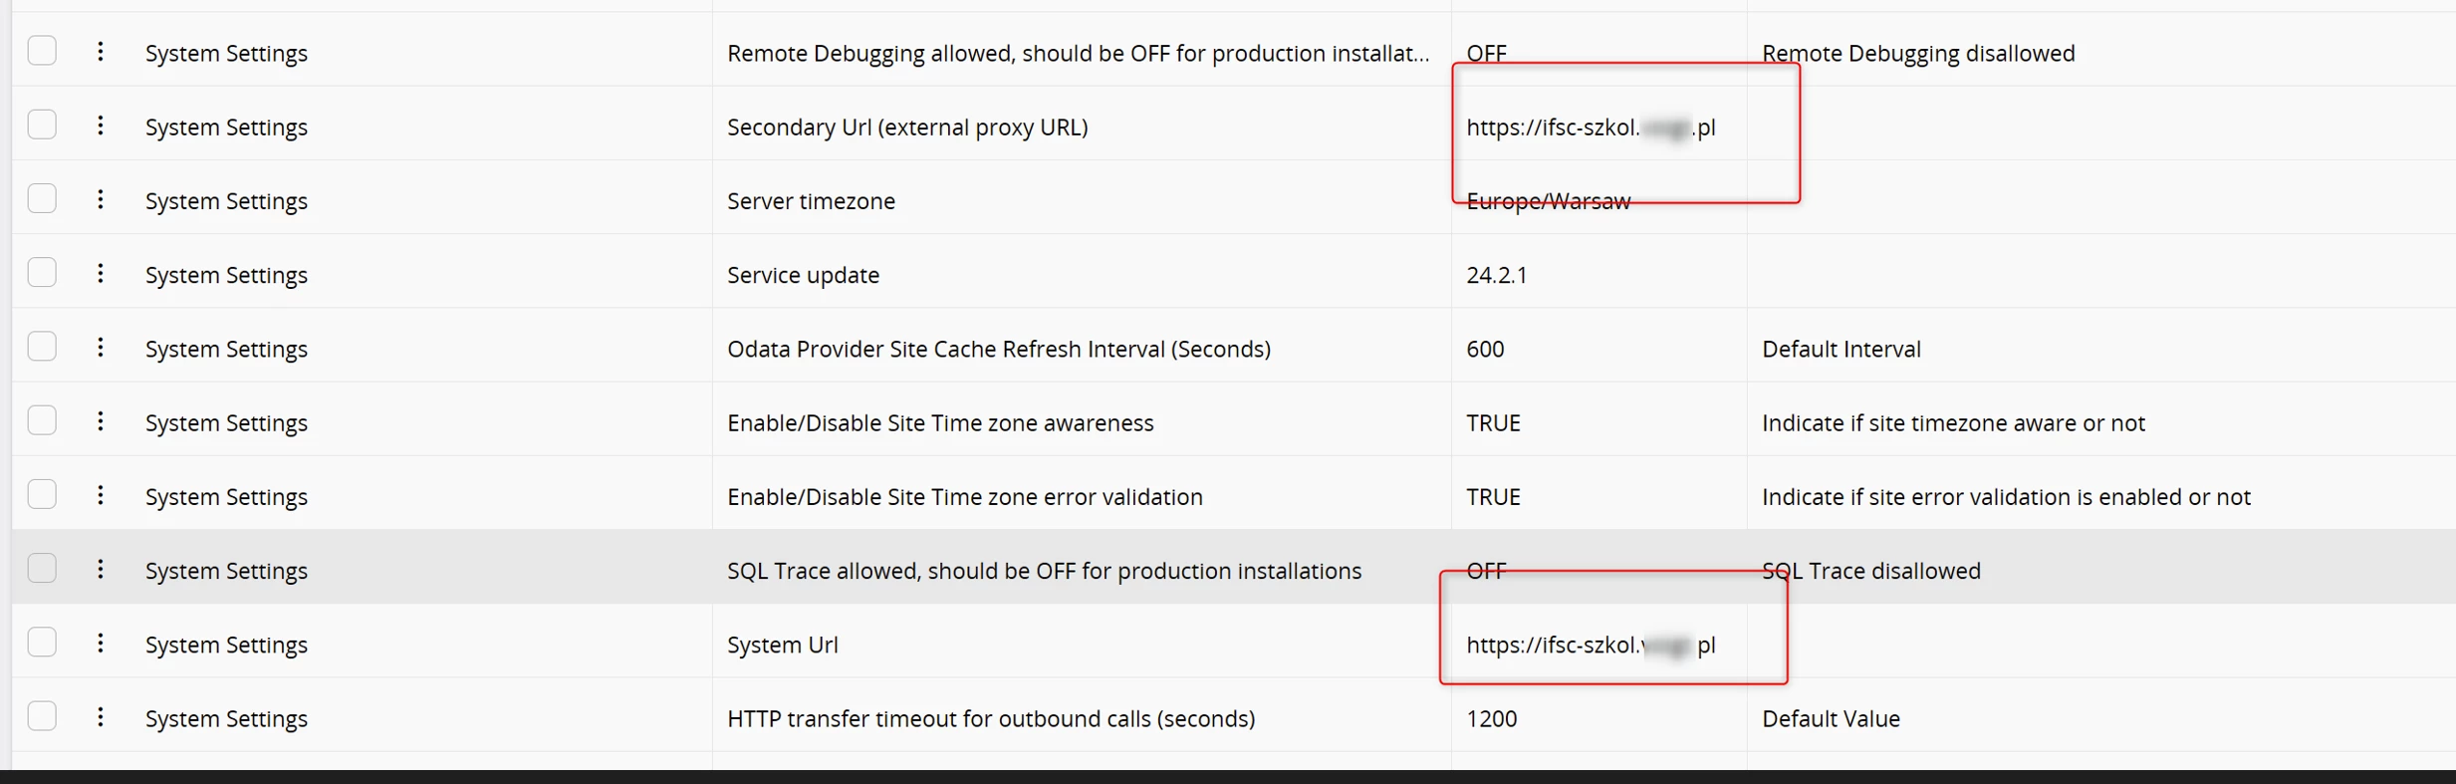Click the Europe/Warsaw timezone value
Viewport: 2456px width, 784px height.
coord(1548,201)
